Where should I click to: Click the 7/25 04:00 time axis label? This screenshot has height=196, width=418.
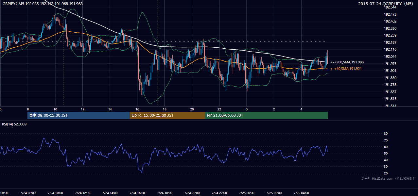pos(301,193)
